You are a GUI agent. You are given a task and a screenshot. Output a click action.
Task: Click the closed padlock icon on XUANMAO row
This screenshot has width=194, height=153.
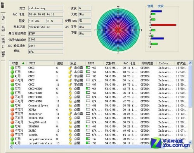coord(70,126)
